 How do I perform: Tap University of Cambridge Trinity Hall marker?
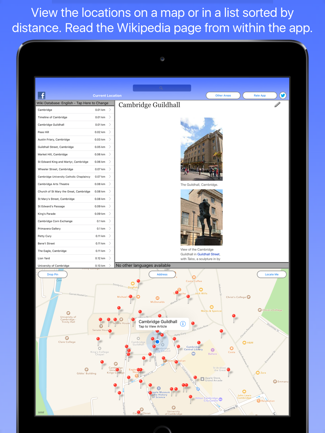coord(68,313)
